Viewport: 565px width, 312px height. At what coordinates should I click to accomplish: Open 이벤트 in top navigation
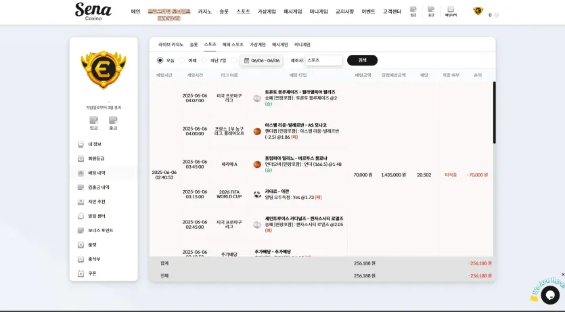pos(369,12)
